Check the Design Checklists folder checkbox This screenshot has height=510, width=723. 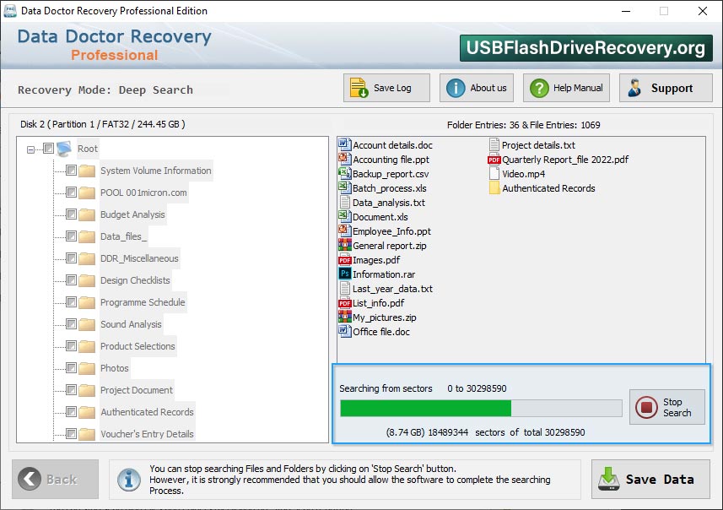click(x=71, y=280)
